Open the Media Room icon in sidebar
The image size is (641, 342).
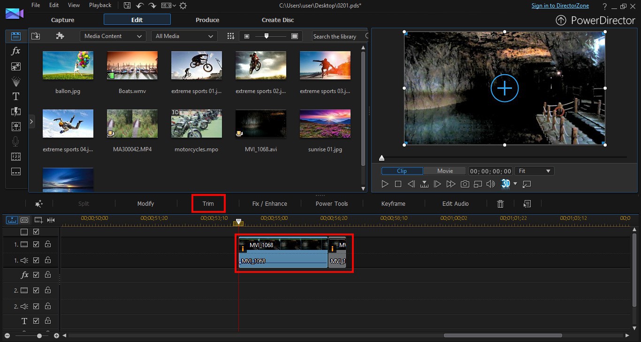16,36
